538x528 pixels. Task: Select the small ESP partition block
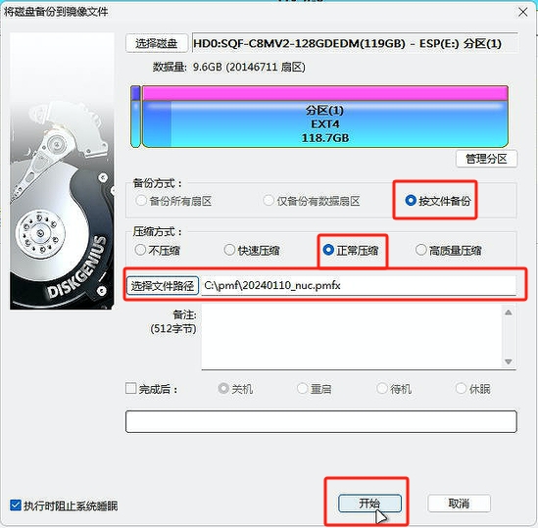pos(136,117)
